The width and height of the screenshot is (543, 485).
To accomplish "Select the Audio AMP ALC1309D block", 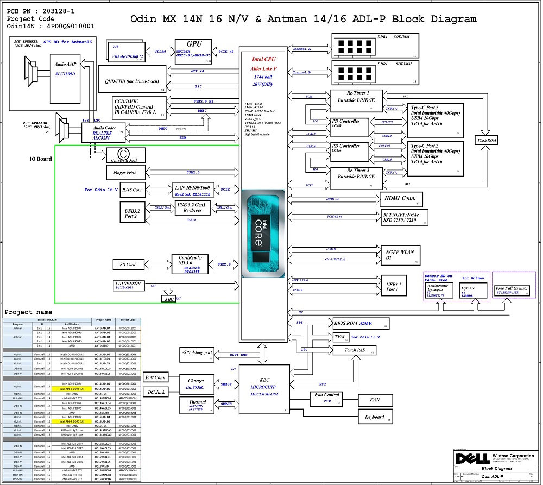I will point(65,79).
